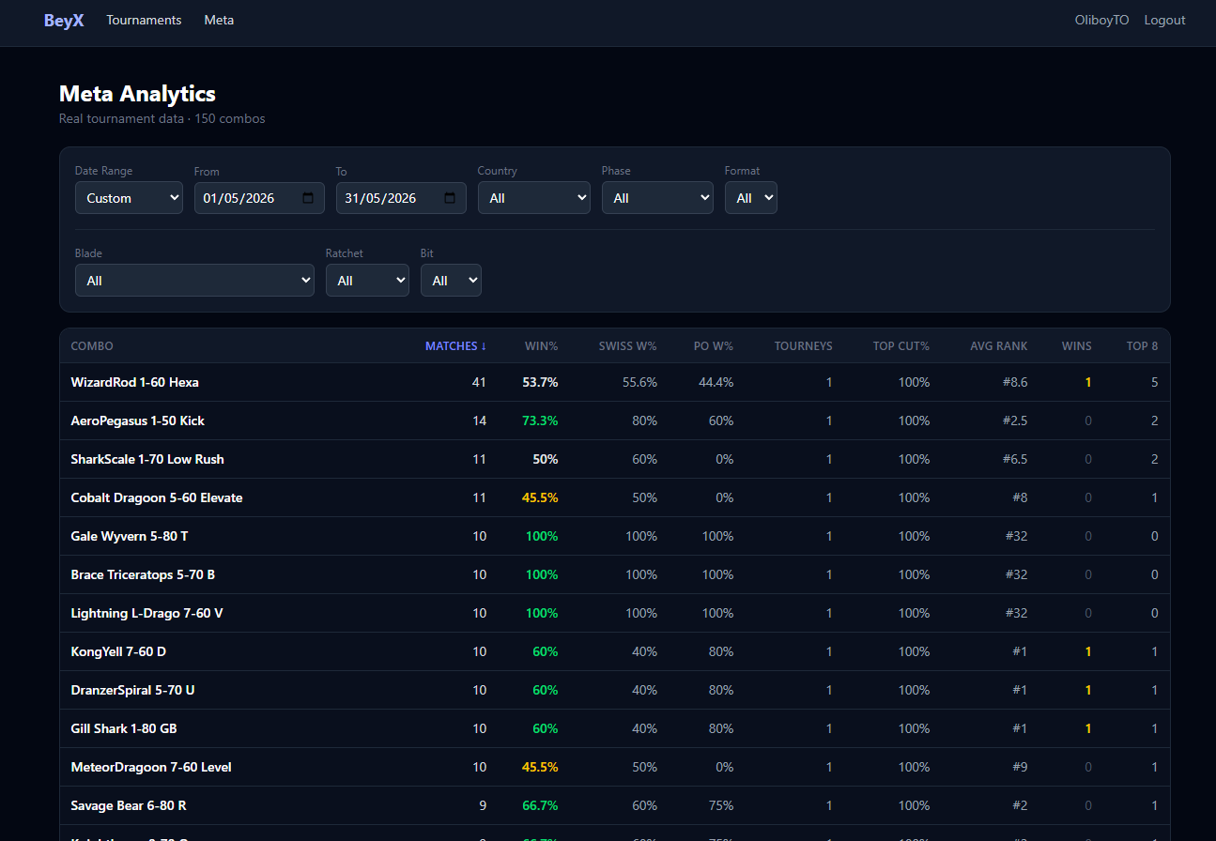Open the Bit filter dropdown
The image size is (1216, 841).
[x=451, y=281]
